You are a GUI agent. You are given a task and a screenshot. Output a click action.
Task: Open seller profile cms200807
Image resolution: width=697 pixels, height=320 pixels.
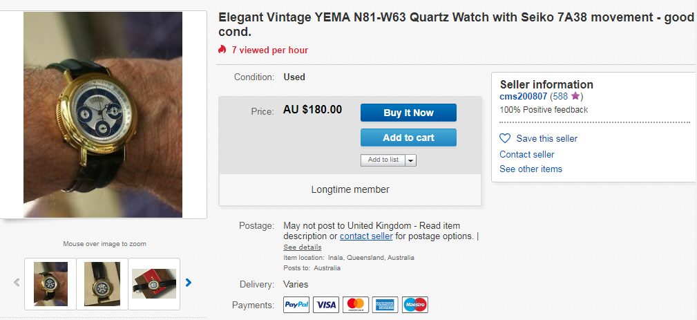[523, 96]
